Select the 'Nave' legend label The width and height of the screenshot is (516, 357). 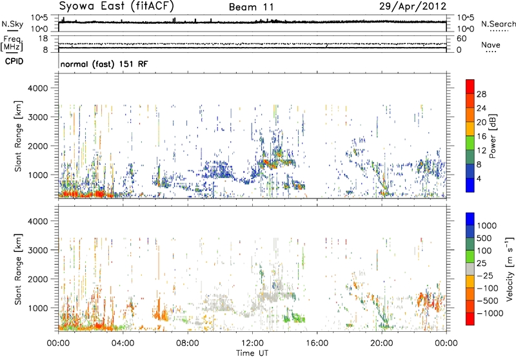point(491,44)
